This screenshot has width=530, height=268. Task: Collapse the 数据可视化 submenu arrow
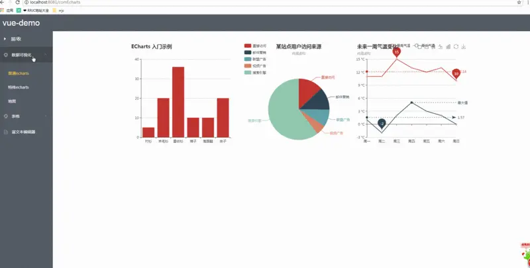[x=45, y=55]
